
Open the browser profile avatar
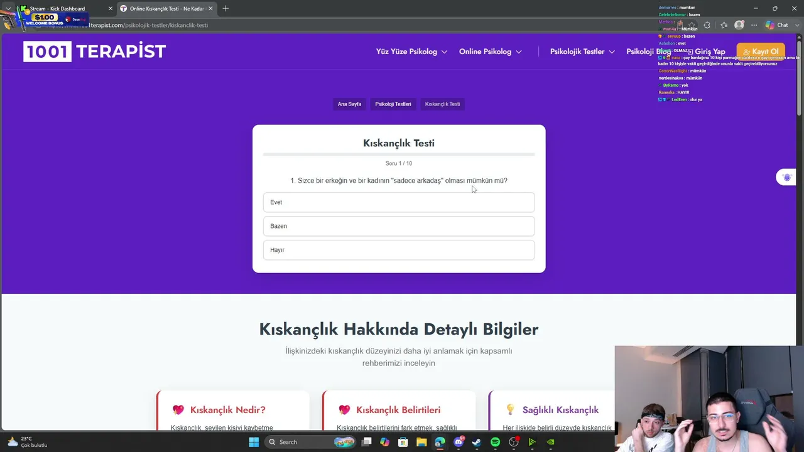point(739,25)
